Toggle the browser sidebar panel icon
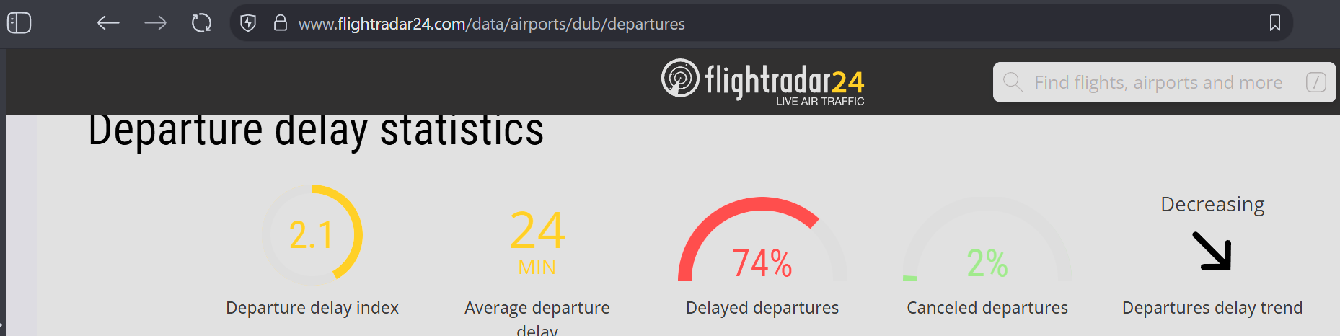1340x336 pixels. pyautogui.click(x=19, y=23)
